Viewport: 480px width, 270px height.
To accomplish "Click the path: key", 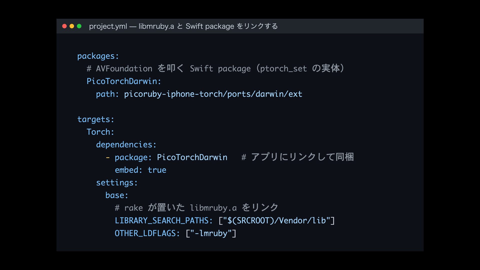I will 107,94.
